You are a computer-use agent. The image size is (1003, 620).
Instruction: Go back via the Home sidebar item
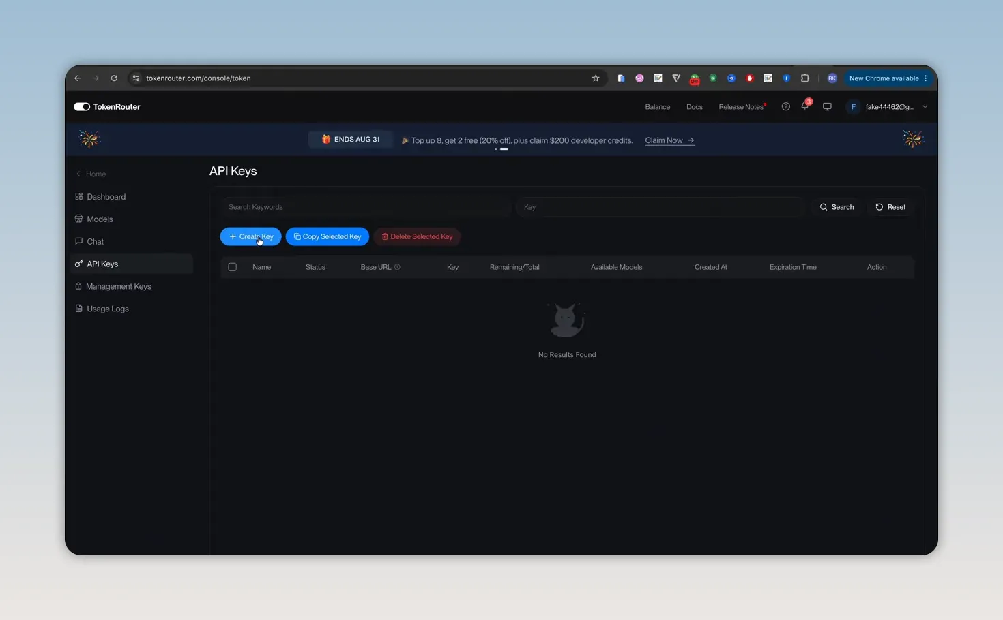(91, 174)
